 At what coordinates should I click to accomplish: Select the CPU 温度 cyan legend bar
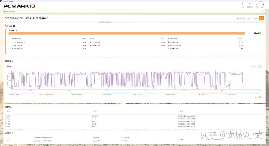[118, 94]
